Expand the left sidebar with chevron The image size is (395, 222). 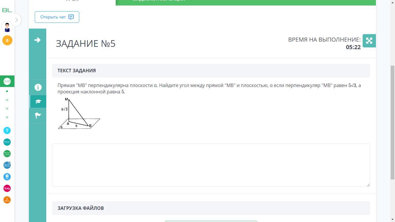(x=16, y=20)
